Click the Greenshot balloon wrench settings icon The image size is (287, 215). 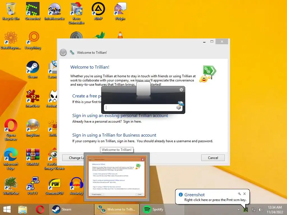click(239, 194)
